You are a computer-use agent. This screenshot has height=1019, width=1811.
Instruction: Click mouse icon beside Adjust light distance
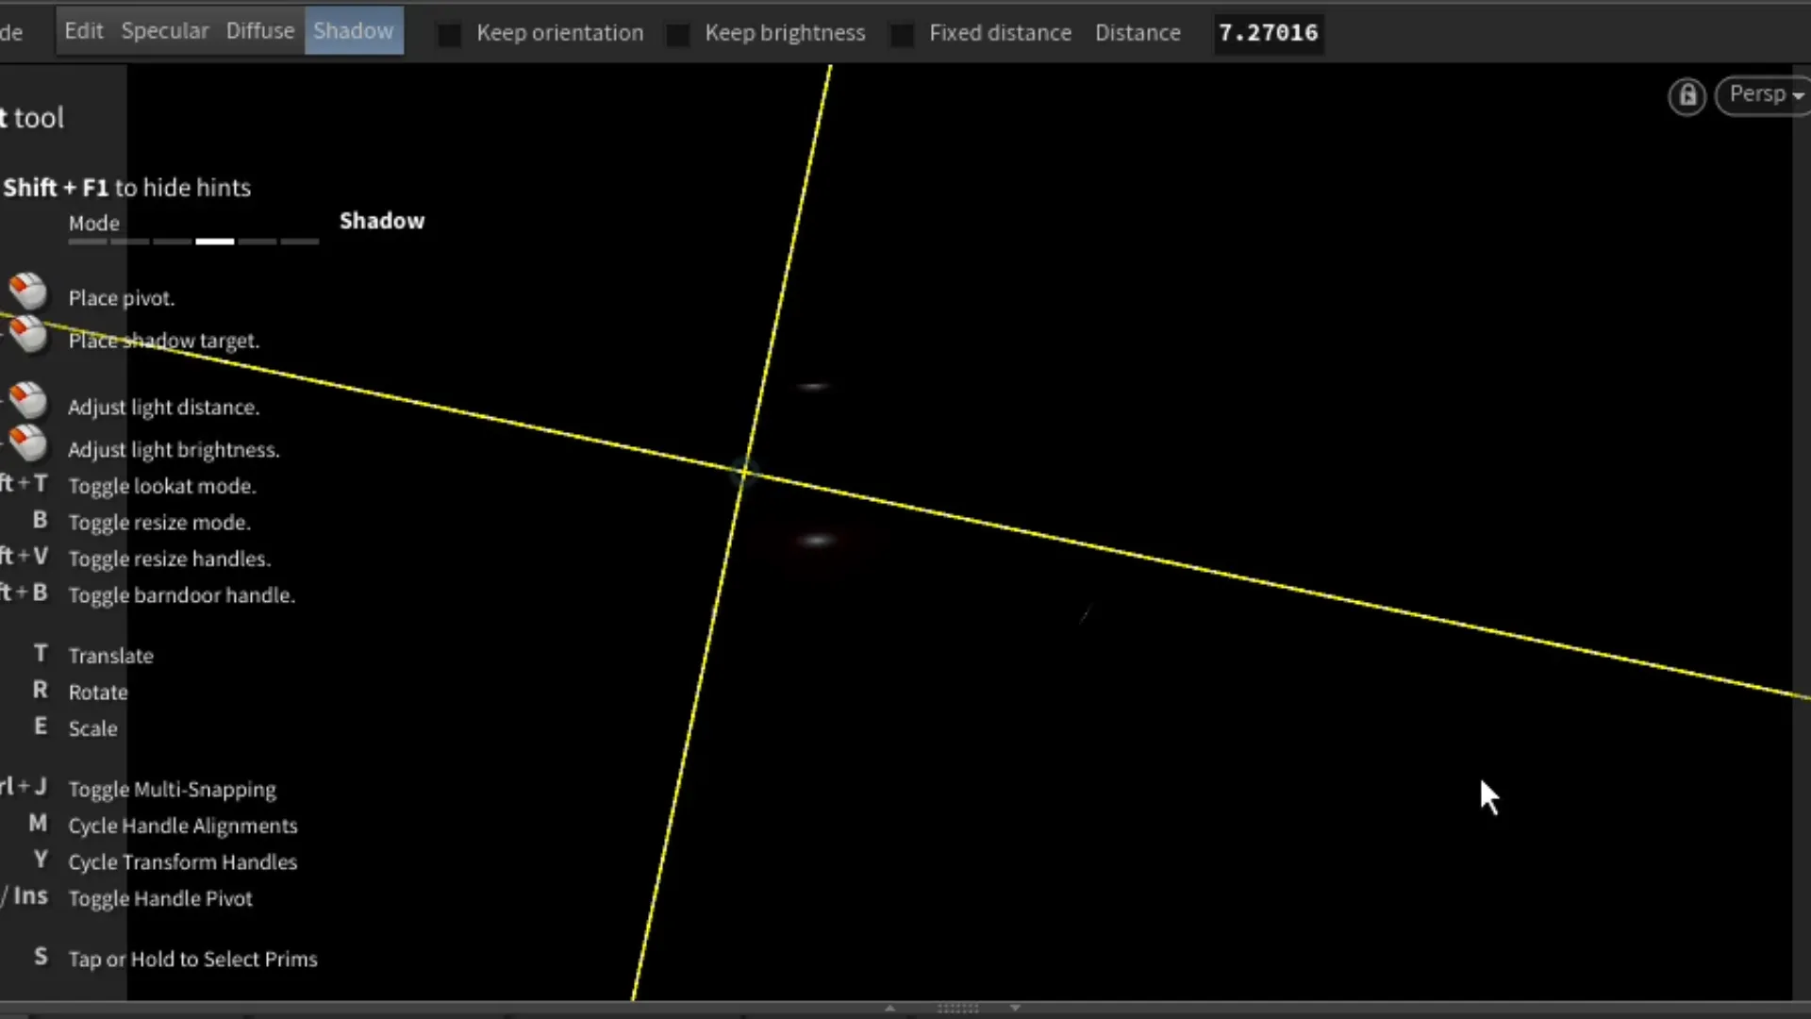(28, 400)
